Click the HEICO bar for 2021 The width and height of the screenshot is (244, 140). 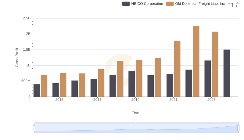click(x=170, y=85)
